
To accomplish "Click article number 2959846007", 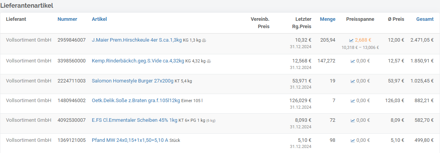I will point(72,40).
